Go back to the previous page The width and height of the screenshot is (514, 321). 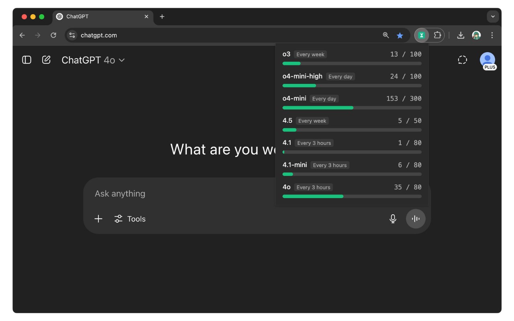(22, 35)
